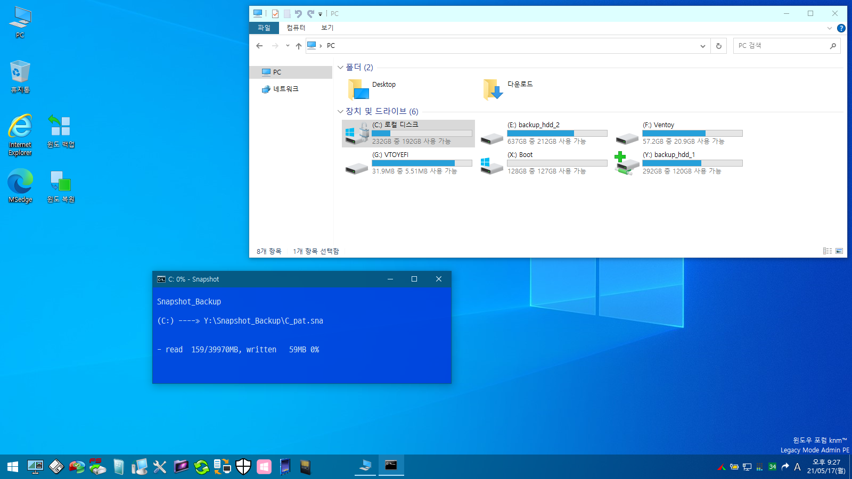
Task: Open the green sync arrows taskbar icon
Action: pyautogui.click(x=202, y=467)
